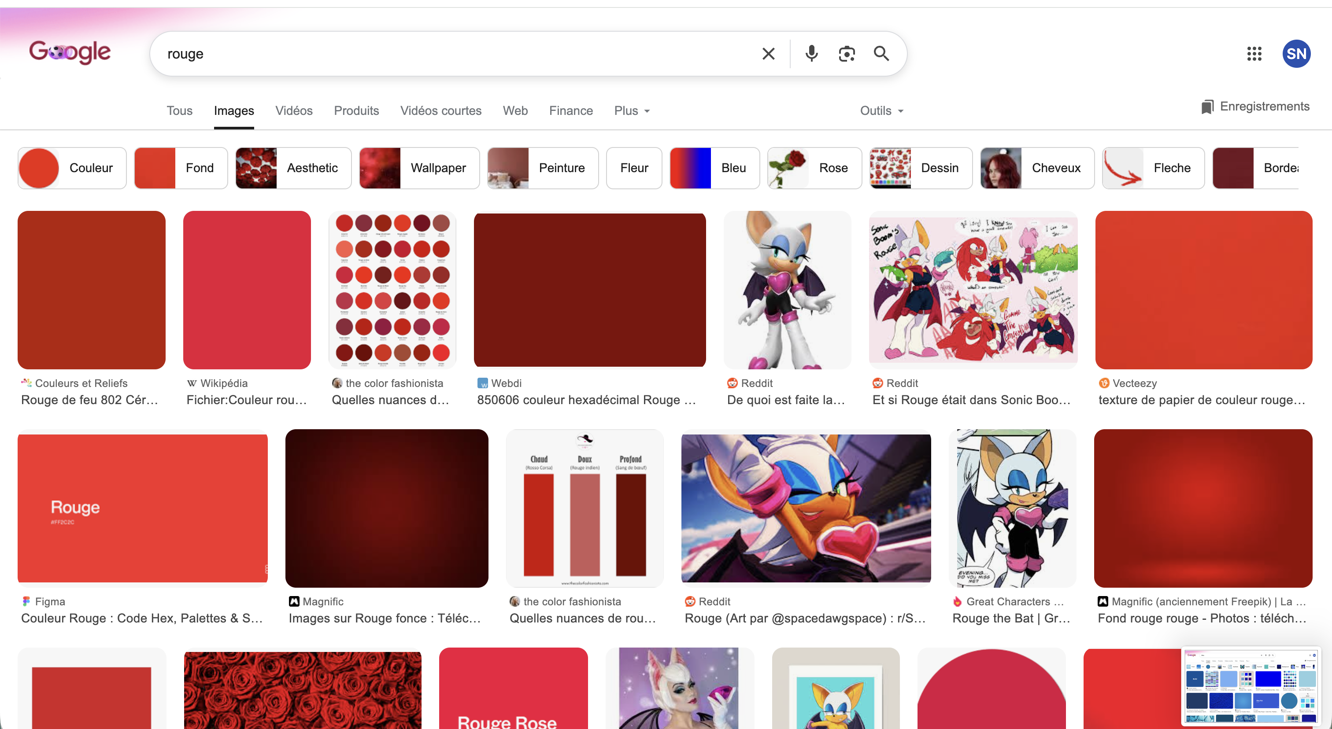Click the Fleur filter chip

pos(634,168)
